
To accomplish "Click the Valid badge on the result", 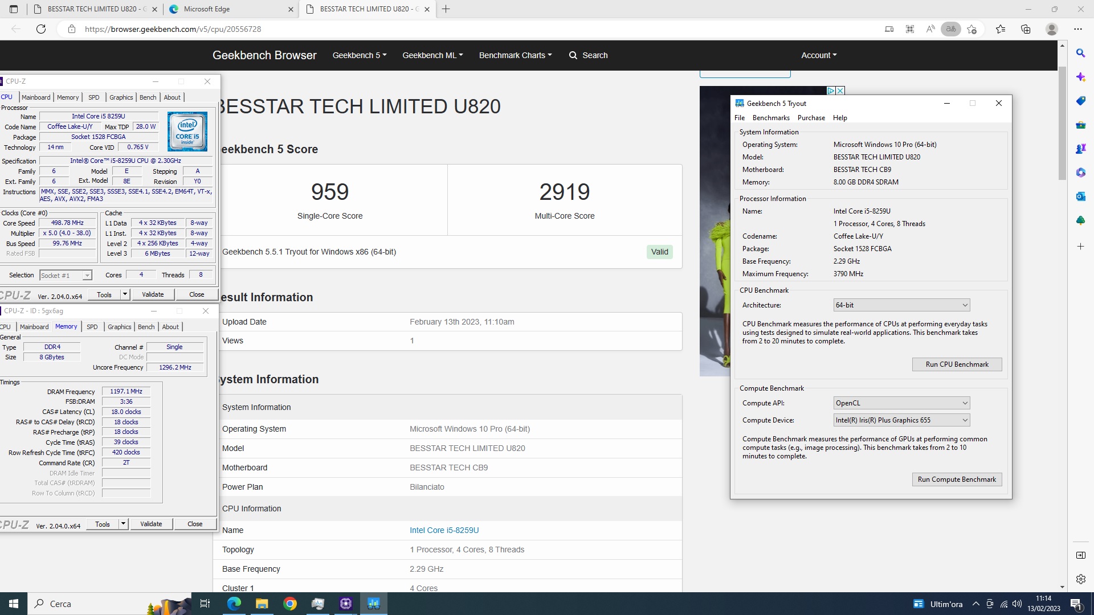I will tap(659, 252).
